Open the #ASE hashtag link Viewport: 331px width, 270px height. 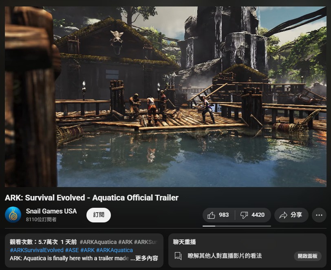72,250
